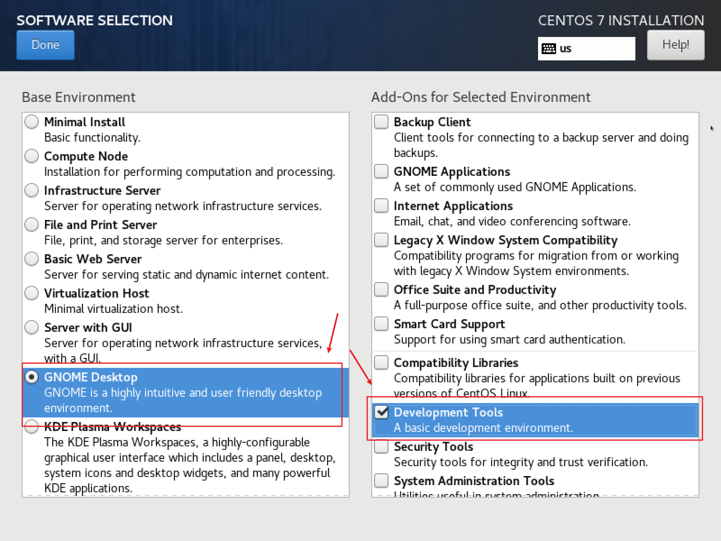Click the 'File and Print Server' label
Screen dimensions: 721x541
tap(101, 225)
